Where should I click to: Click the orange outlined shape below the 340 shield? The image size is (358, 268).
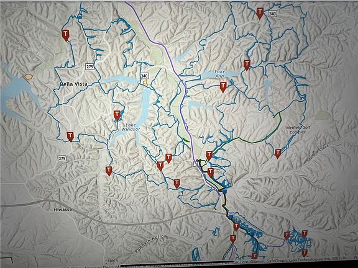pyautogui.click(x=145, y=83)
